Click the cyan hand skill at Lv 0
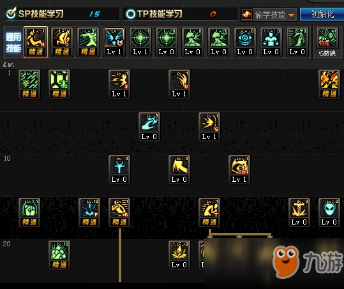This screenshot has height=289, width=344. [x=149, y=122]
